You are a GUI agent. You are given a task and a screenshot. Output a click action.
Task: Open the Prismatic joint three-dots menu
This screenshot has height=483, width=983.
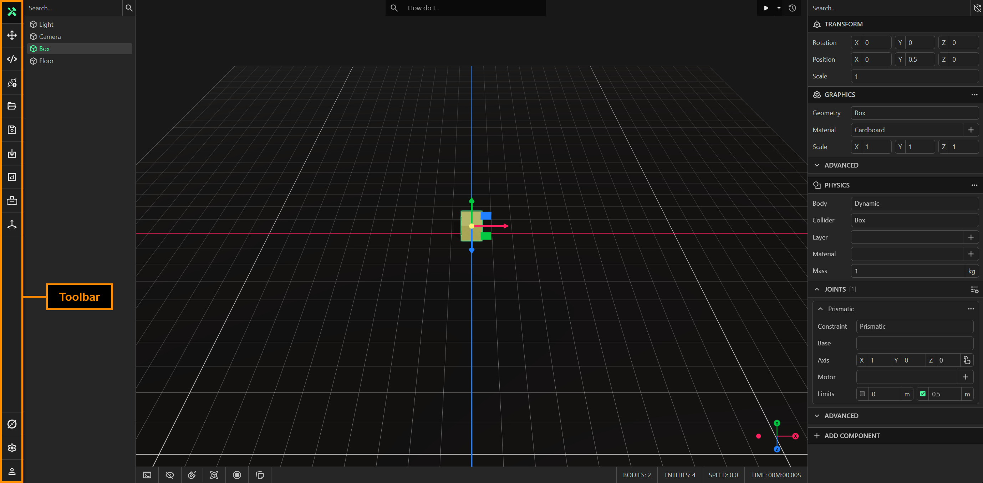[x=971, y=309]
